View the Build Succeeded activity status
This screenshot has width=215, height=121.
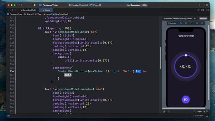(137, 5)
